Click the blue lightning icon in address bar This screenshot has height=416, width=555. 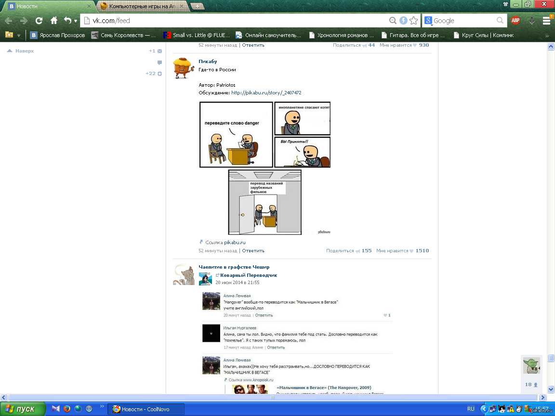pyautogui.click(x=403, y=21)
